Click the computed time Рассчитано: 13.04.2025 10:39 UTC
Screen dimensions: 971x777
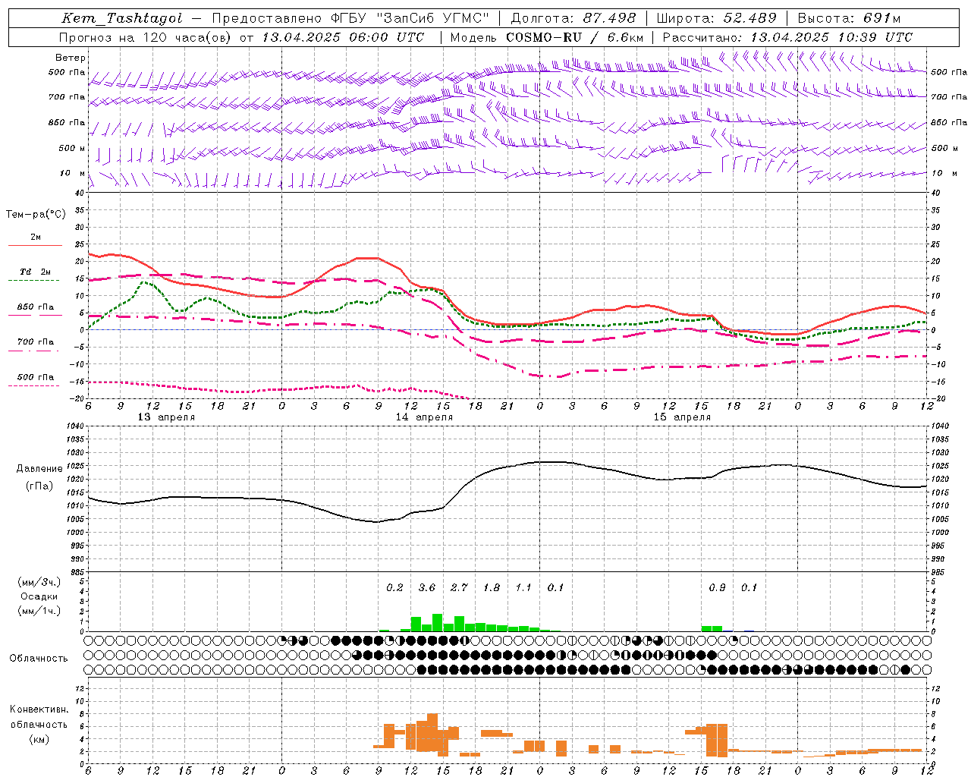[x=787, y=37]
